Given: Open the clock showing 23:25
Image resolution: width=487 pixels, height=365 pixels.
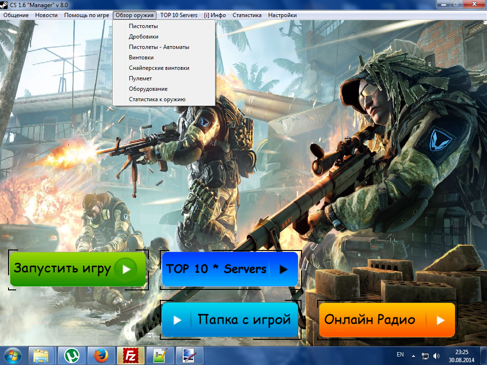Looking at the screenshot, I should point(461,356).
